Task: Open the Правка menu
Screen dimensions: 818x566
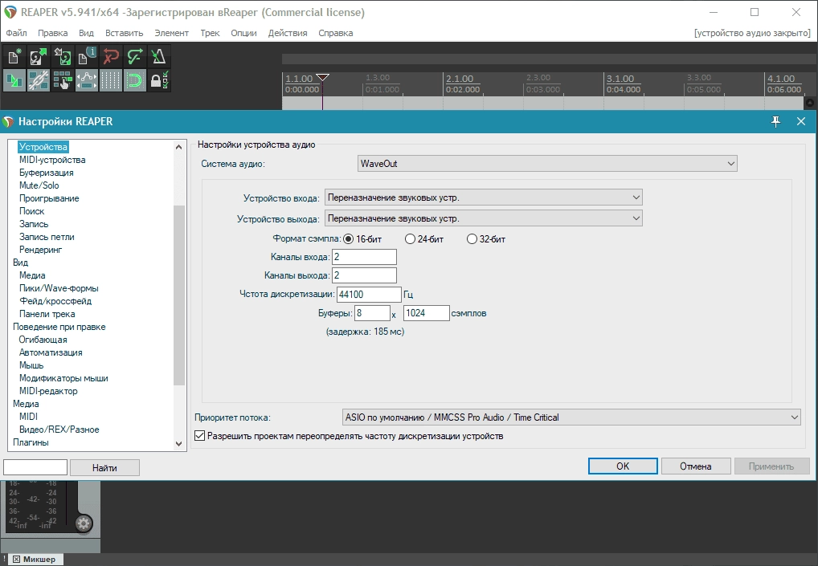Action: point(53,33)
